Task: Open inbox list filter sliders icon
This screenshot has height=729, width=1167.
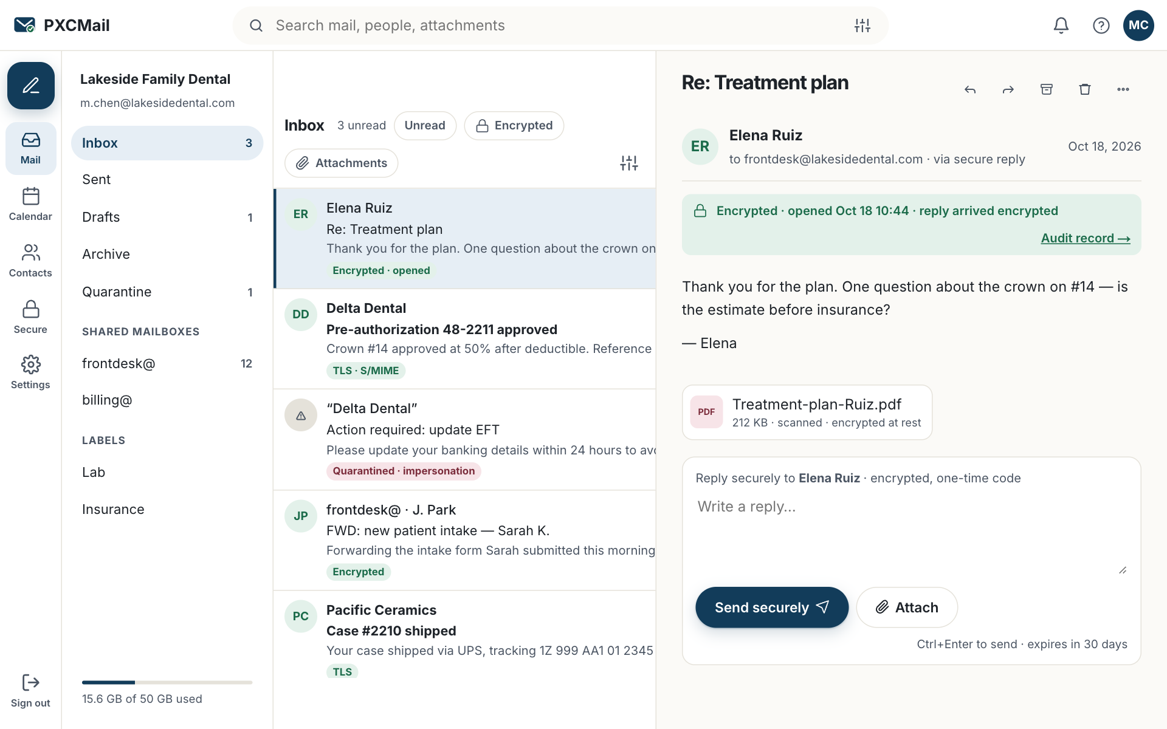Action: click(629, 163)
